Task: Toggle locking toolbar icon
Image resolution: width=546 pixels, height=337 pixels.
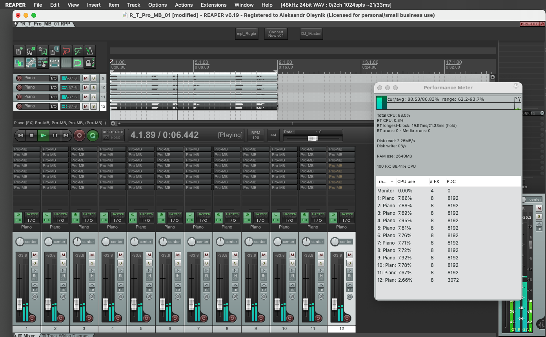Action: 90,63
